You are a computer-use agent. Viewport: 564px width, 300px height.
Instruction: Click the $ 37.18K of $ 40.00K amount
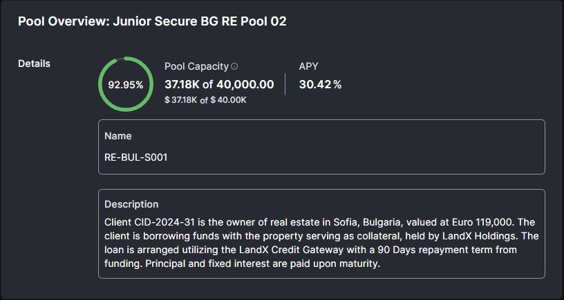205,100
